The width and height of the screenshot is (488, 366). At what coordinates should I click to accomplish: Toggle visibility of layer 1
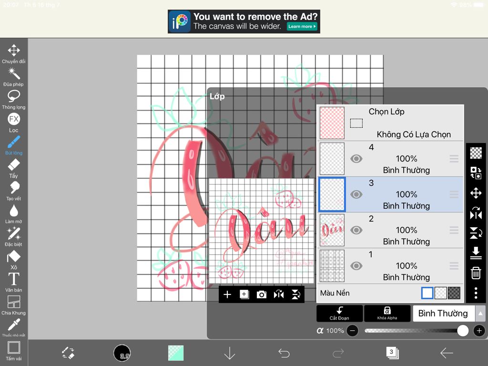356,266
